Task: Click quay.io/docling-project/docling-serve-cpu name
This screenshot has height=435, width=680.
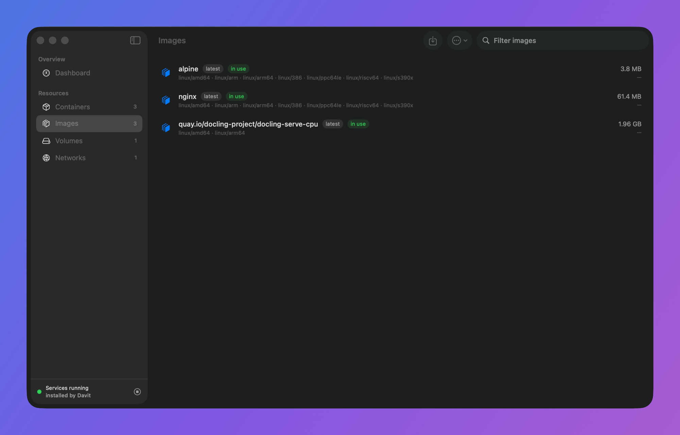Action: tap(248, 124)
